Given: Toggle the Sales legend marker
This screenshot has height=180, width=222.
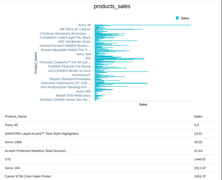Looking at the screenshot, I should click(177, 18).
